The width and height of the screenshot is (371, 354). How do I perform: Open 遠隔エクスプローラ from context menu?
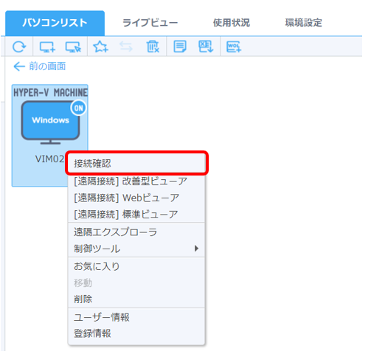136,232
